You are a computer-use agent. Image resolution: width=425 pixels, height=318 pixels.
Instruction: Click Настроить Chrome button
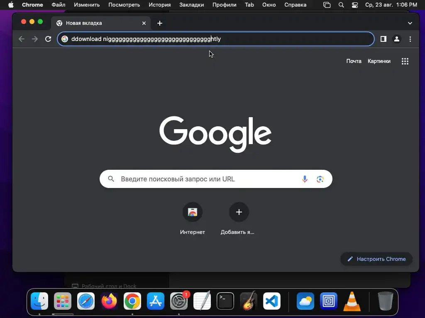coord(376,259)
